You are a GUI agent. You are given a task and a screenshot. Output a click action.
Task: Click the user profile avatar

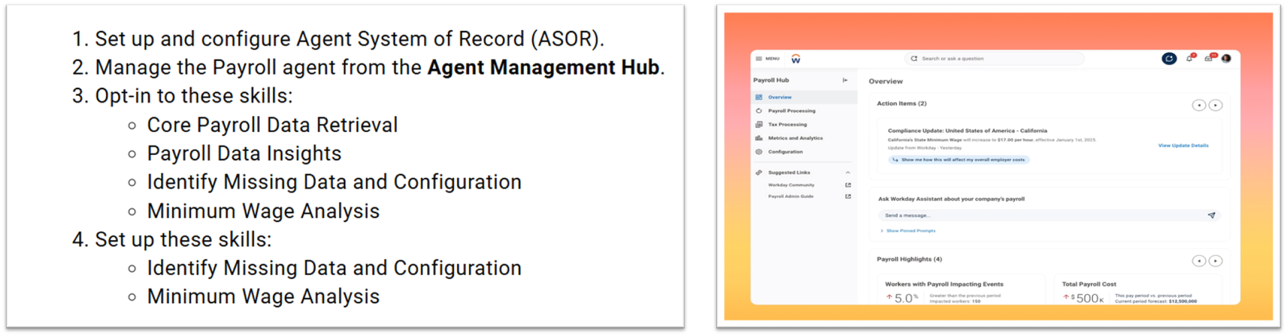[1226, 59]
